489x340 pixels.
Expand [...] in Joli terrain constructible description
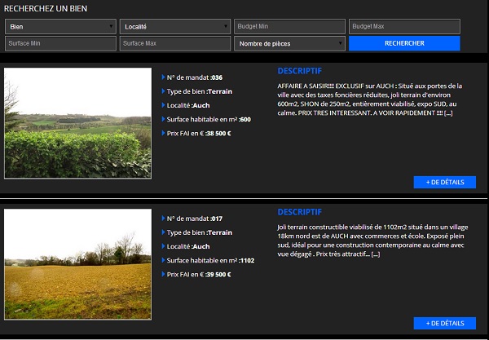click(376, 254)
